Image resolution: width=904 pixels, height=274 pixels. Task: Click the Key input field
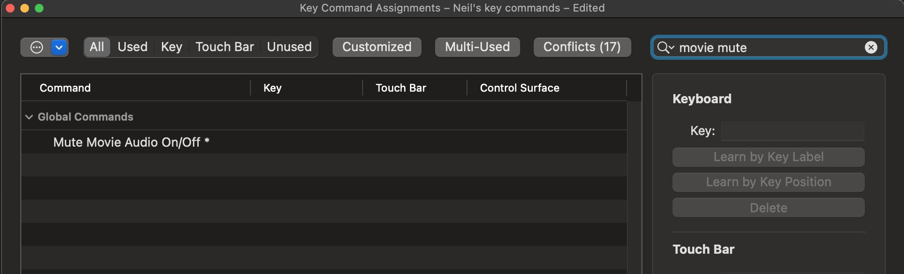click(x=792, y=131)
